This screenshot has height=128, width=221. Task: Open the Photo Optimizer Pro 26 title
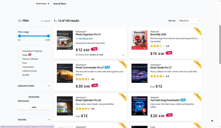pyautogui.click(x=88, y=100)
